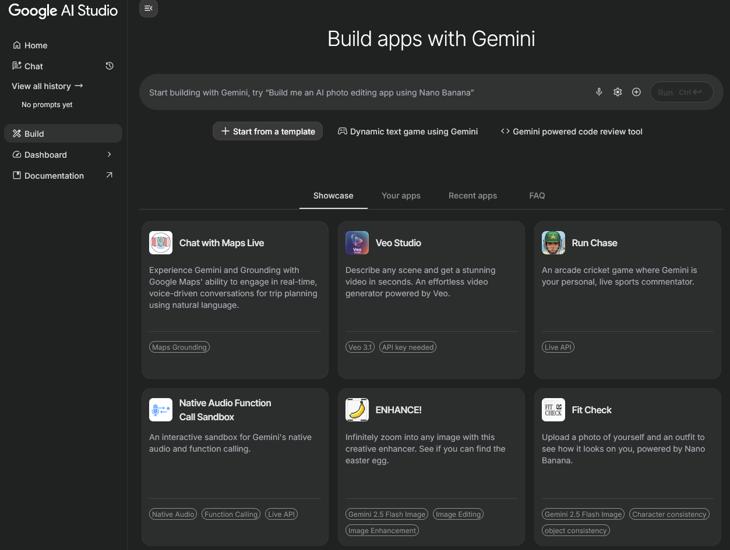Click the Fit Check app icon
730x550 pixels.
(553, 410)
